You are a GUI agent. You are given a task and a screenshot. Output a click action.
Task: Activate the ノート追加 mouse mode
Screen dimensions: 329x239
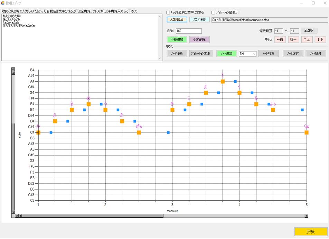(x=226, y=54)
